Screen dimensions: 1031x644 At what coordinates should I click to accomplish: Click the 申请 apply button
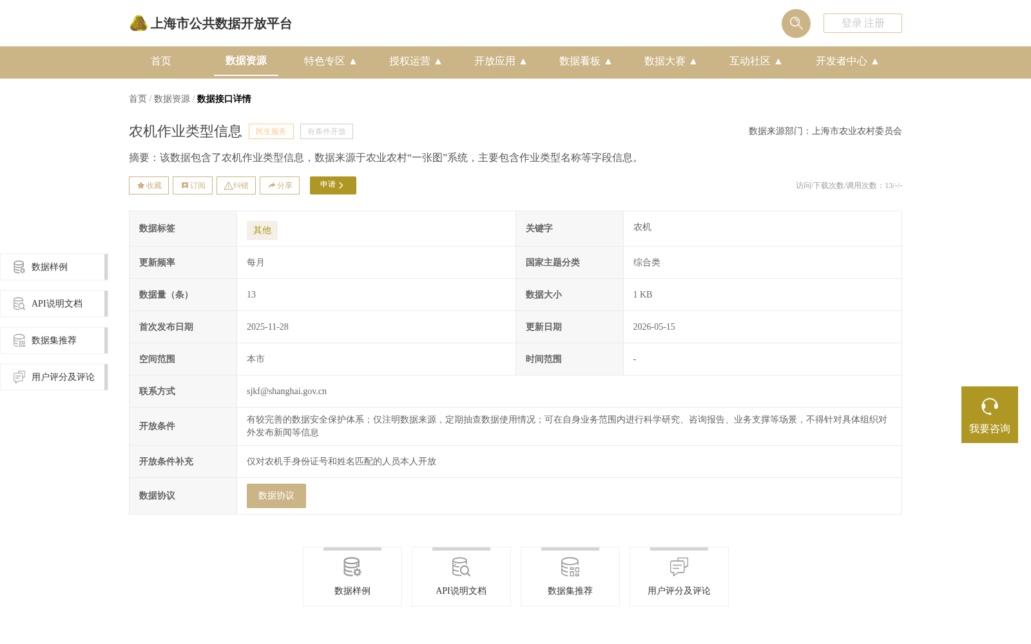[x=333, y=185]
